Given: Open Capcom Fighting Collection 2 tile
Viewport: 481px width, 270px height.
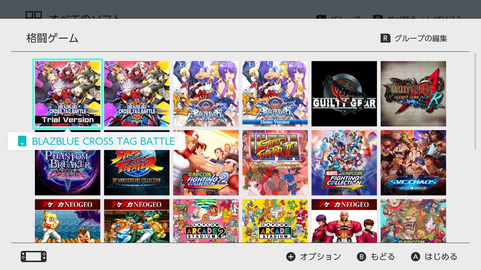Looking at the screenshot, I should (x=206, y=163).
